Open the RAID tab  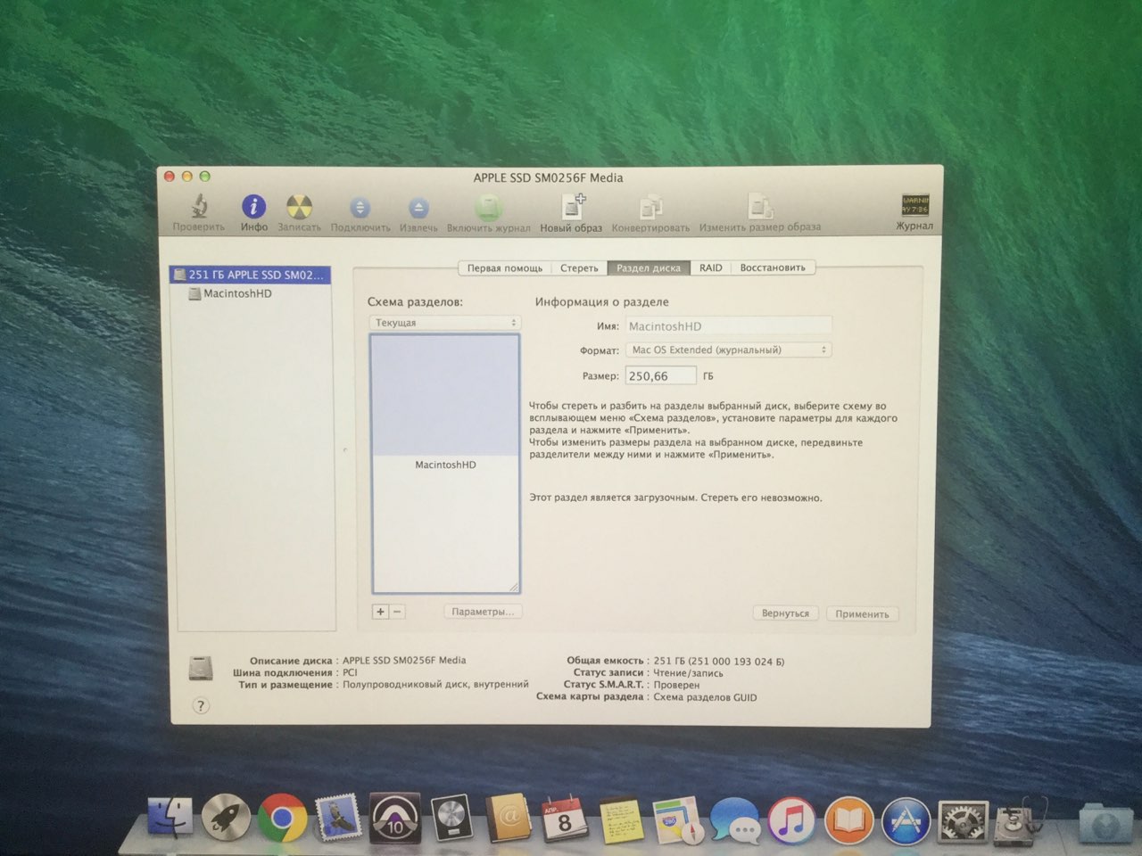710,267
